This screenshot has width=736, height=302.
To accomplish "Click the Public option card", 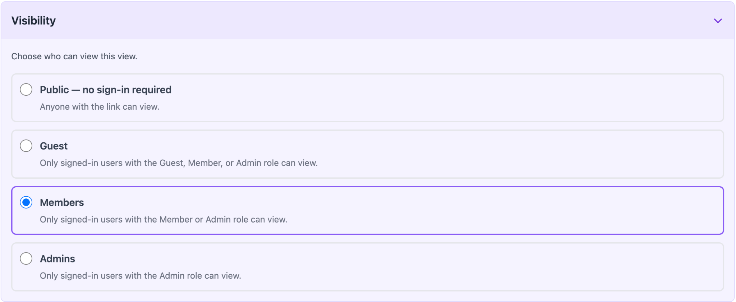I will [368, 97].
